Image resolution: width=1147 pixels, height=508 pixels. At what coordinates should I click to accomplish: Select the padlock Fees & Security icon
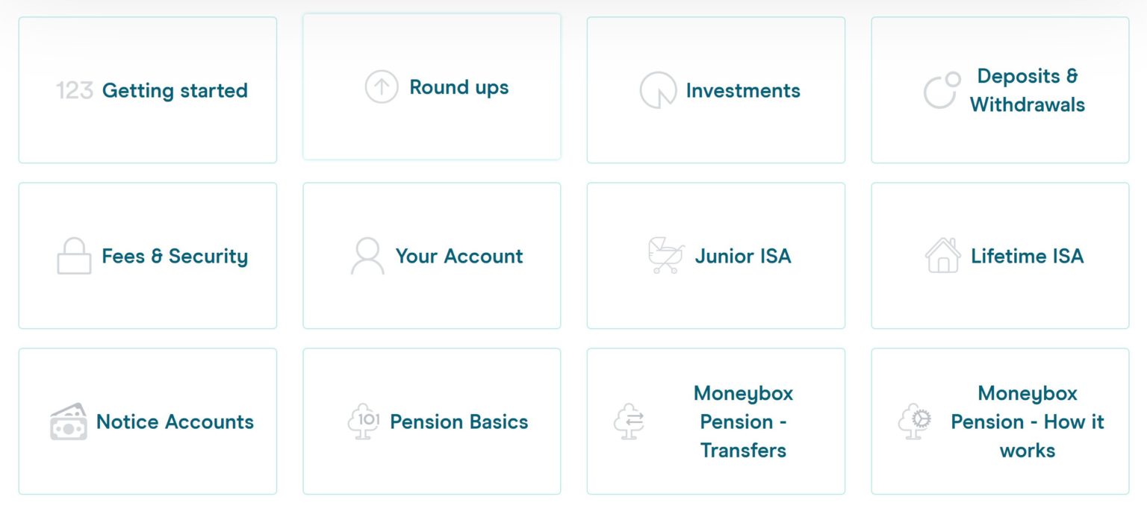(x=72, y=256)
